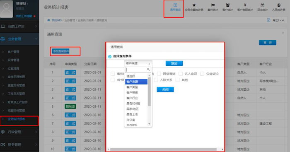Image resolution: width=290 pixels, height=152 pixels.
Task: Click the 建设工程 industry cell
Action: click(x=266, y=123)
